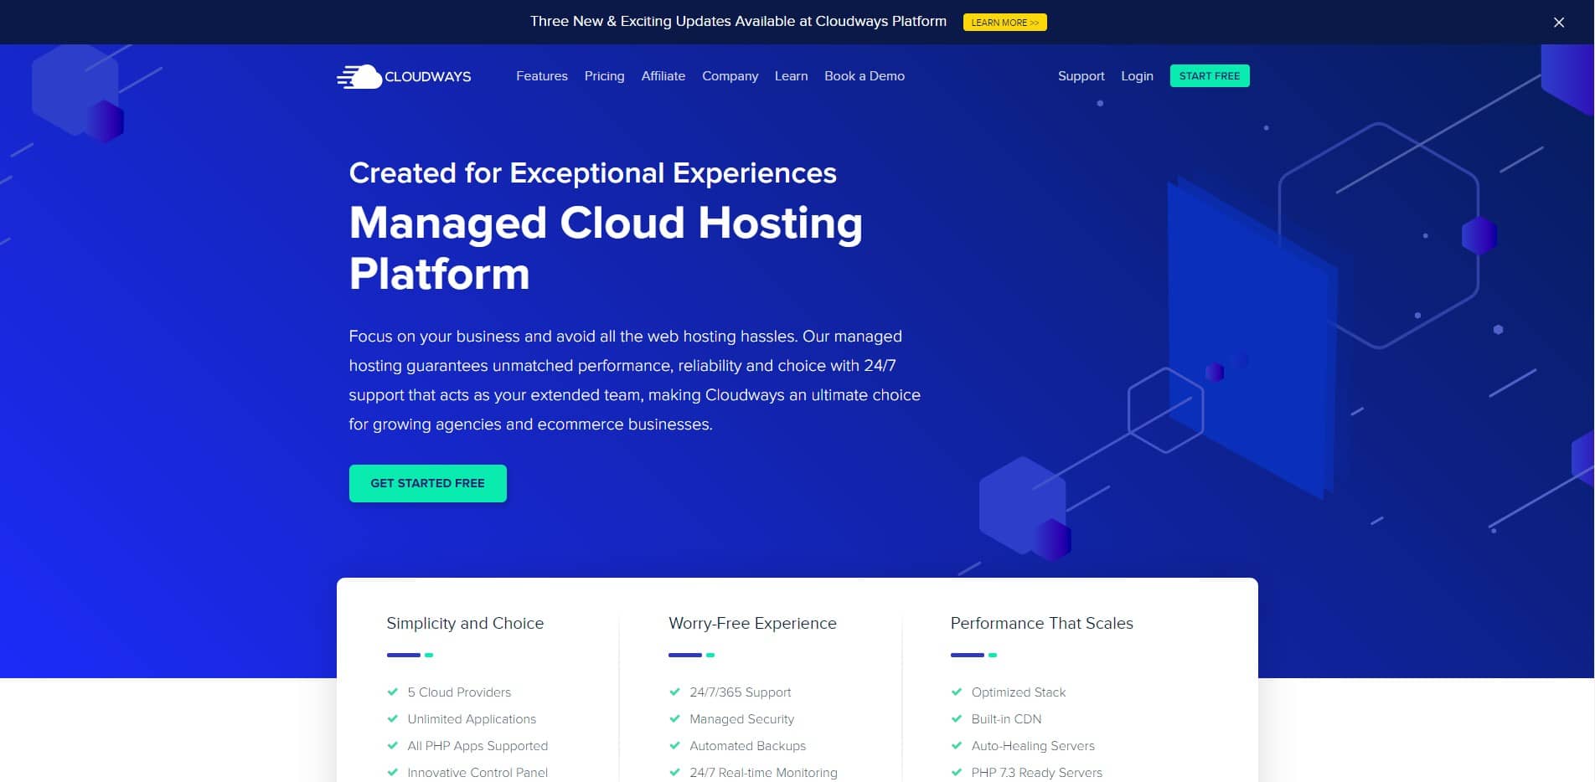Close the announcement banner

(x=1559, y=23)
